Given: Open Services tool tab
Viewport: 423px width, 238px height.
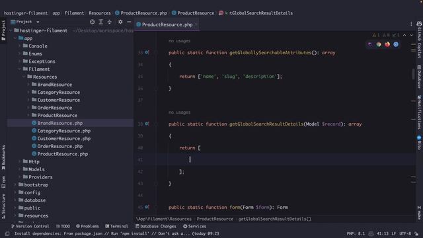Looking at the screenshot, I should coord(194,226).
